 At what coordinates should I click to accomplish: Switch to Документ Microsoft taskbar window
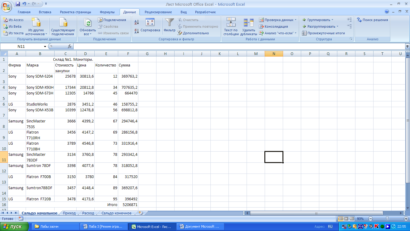coord(200,226)
